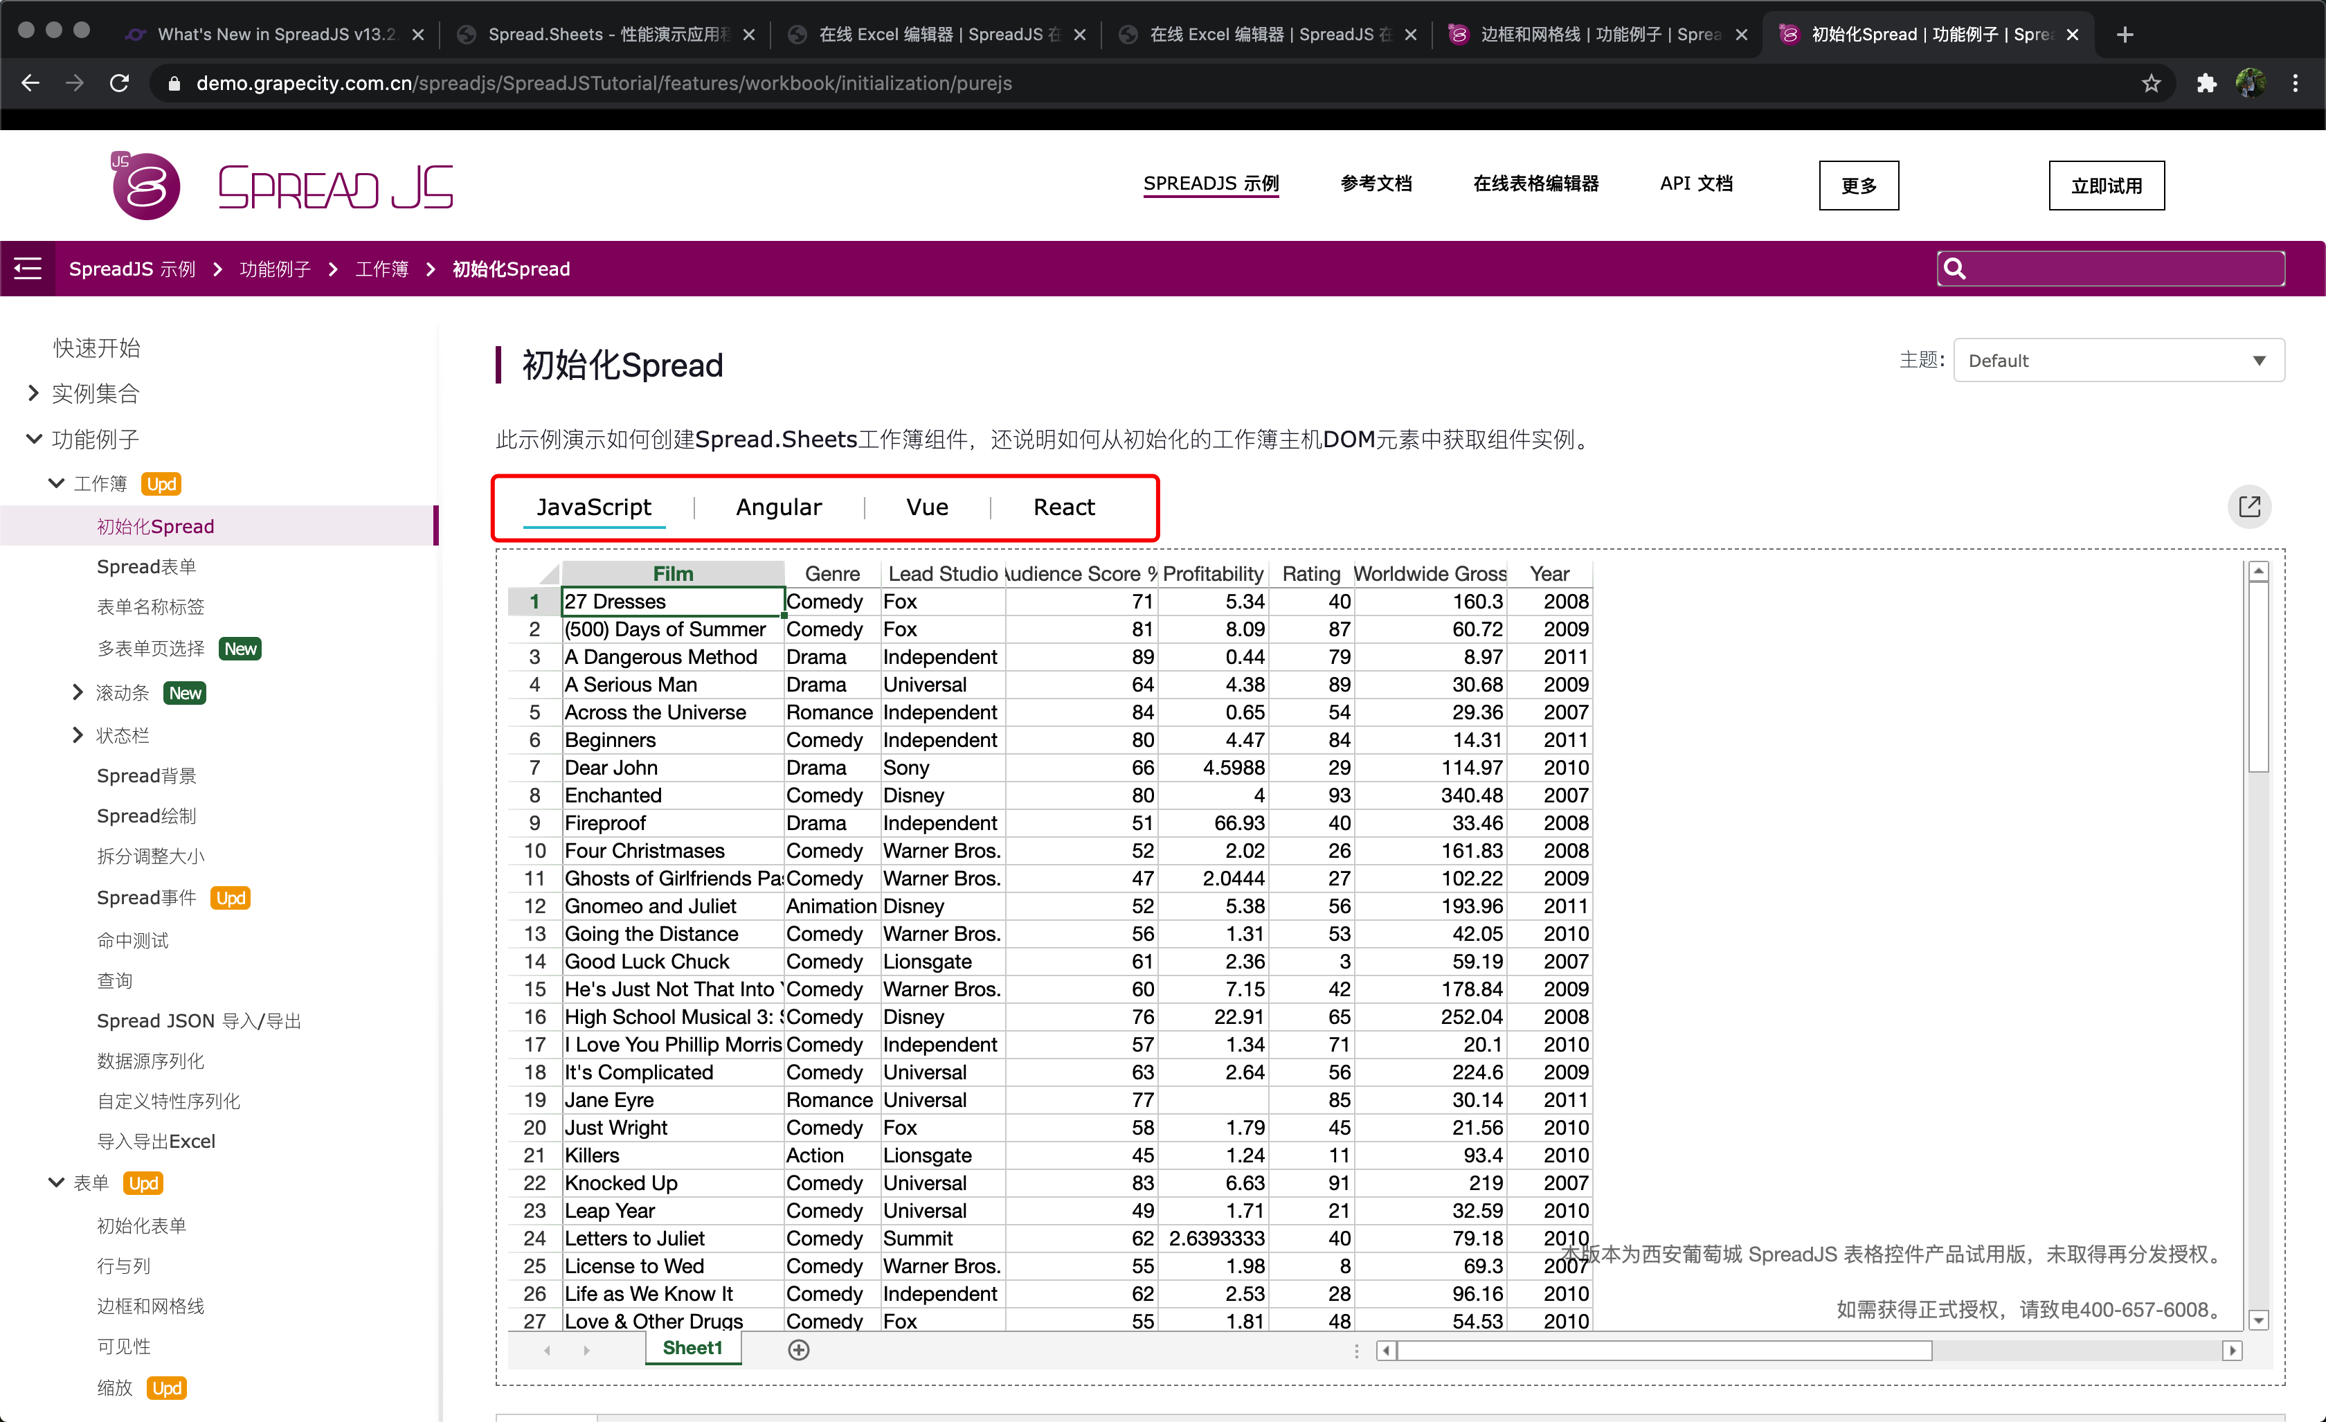Screen dimensions: 2326x1422
Task: Click the horizontal scroll right arrow
Action: 2233,1350
